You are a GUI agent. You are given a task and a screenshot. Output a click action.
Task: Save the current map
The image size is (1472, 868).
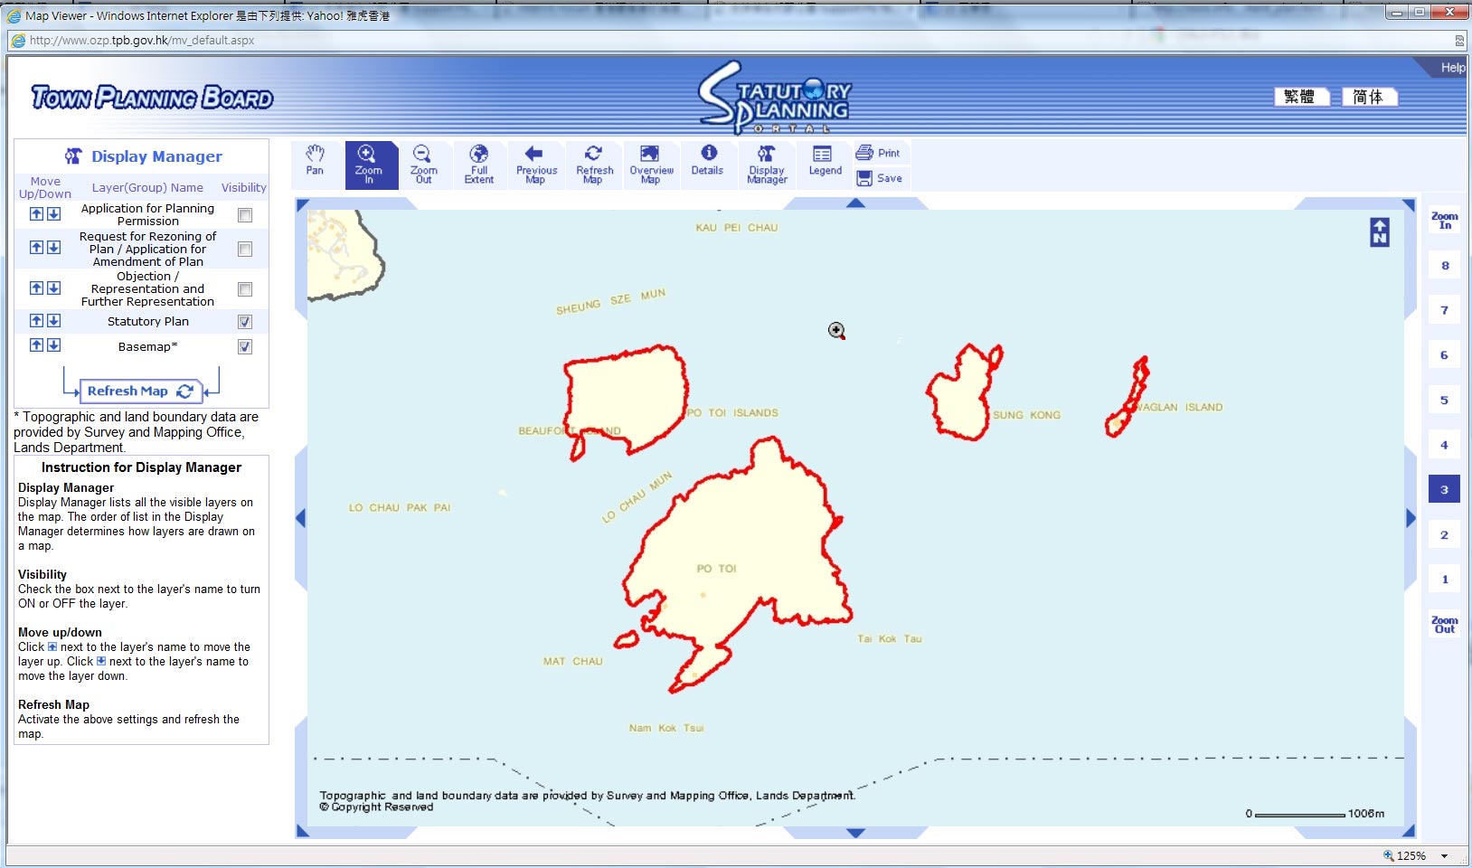(x=879, y=178)
